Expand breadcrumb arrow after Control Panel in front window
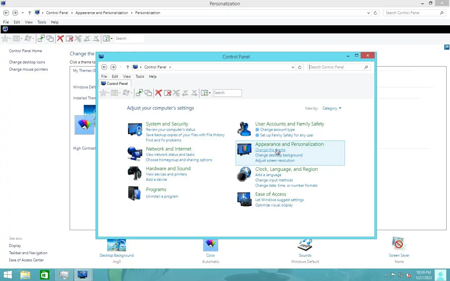This screenshot has height=281, width=450. coord(170,67)
